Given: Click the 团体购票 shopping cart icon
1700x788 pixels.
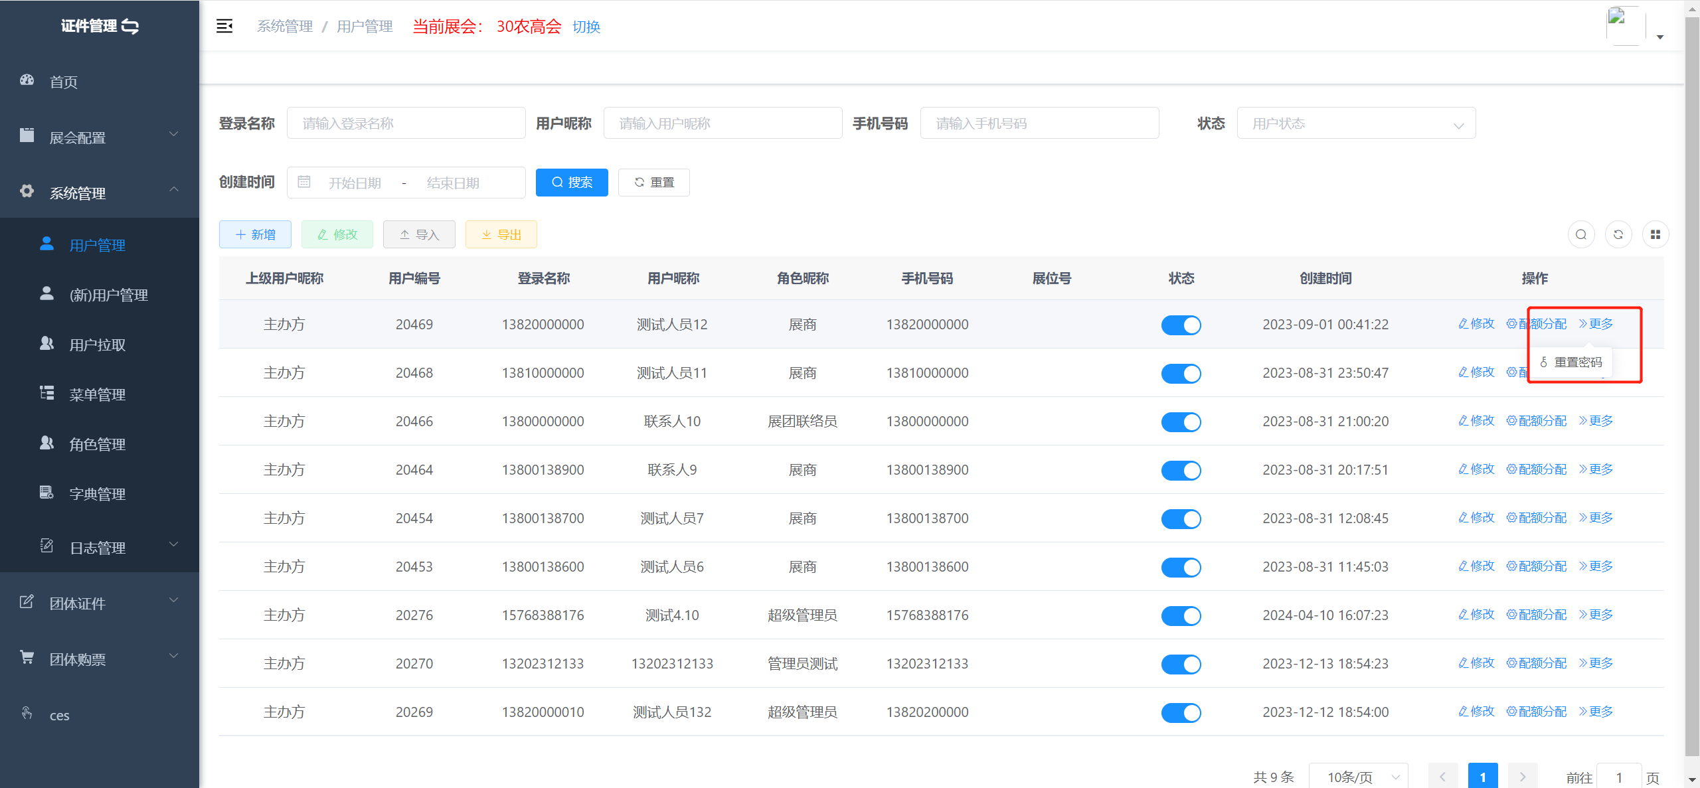Looking at the screenshot, I should click(x=27, y=657).
